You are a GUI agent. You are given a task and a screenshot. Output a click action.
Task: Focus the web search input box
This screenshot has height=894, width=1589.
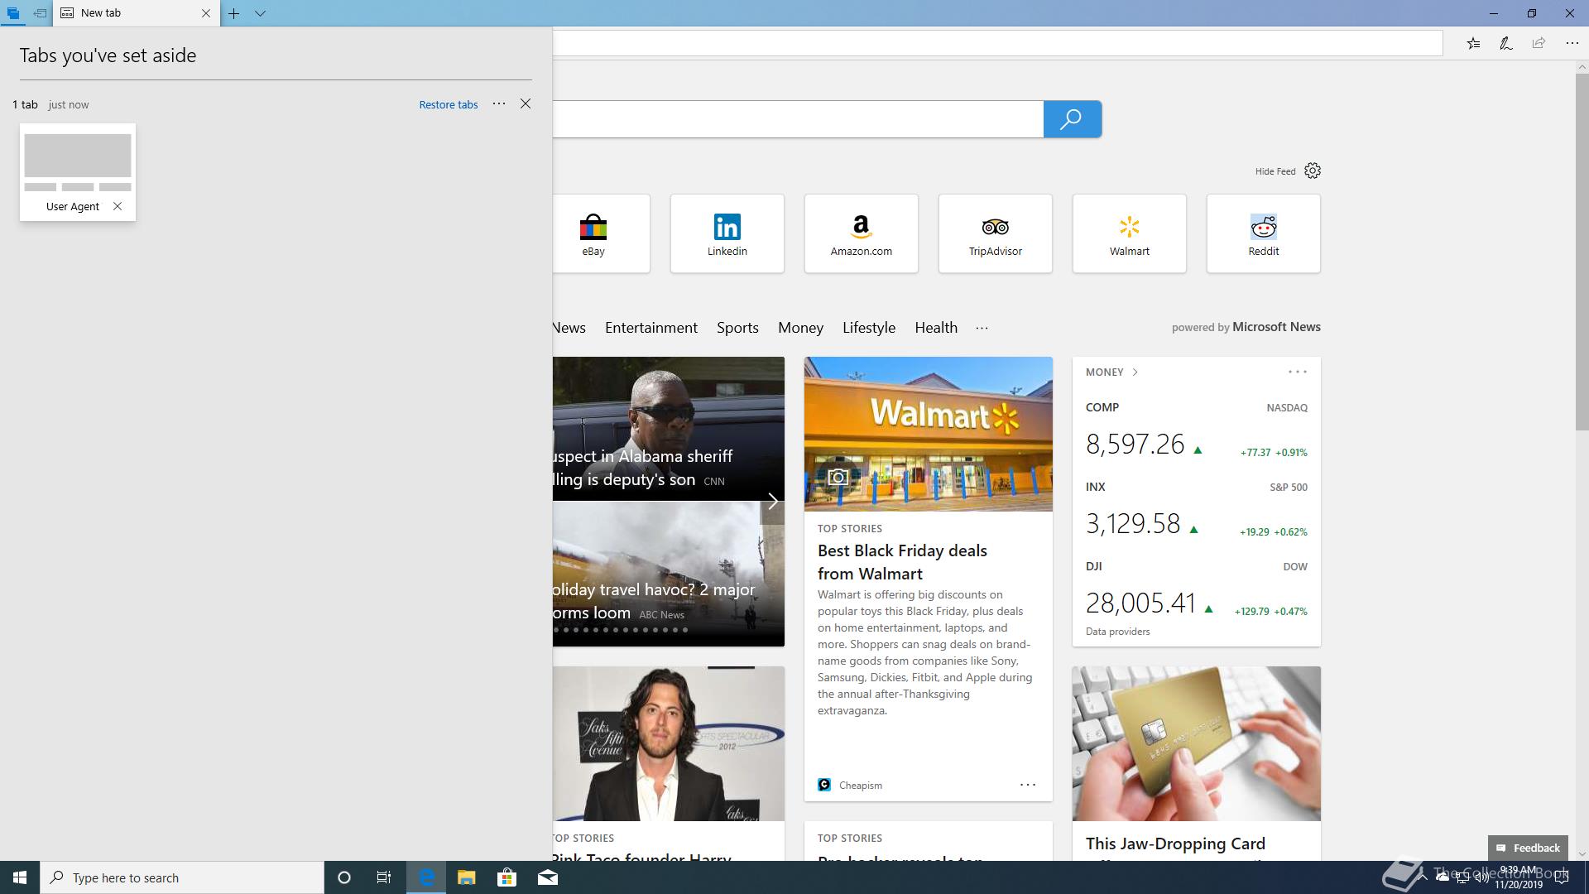[x=798, y=119]
